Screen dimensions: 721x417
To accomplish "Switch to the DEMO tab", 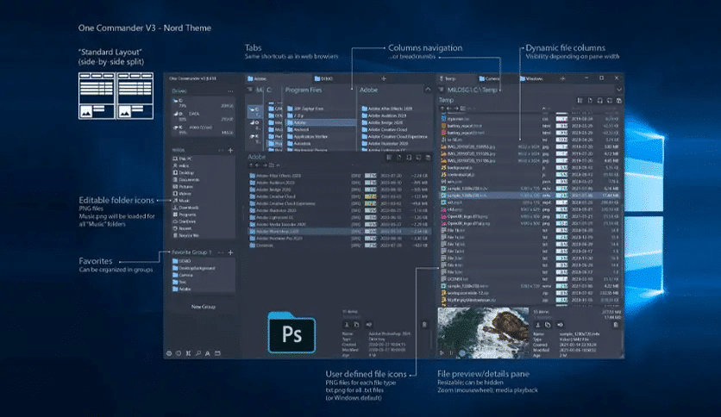I will click(324, 78).
